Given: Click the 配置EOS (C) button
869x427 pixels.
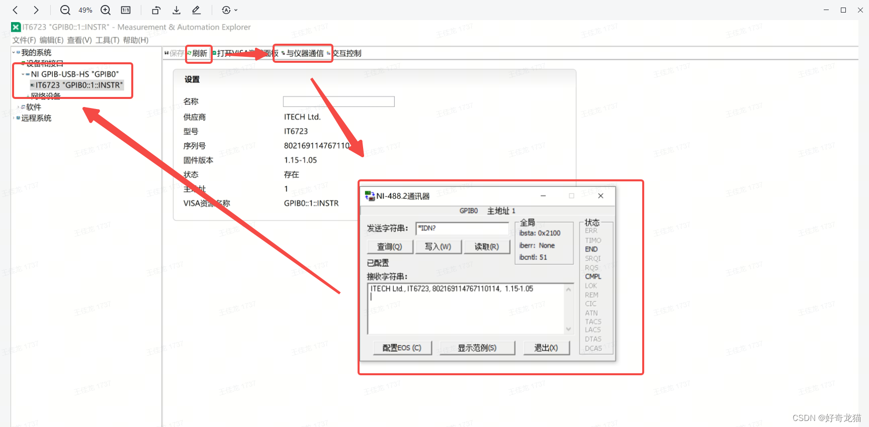Looking at the screenshot, I should [x=402, y=348].
